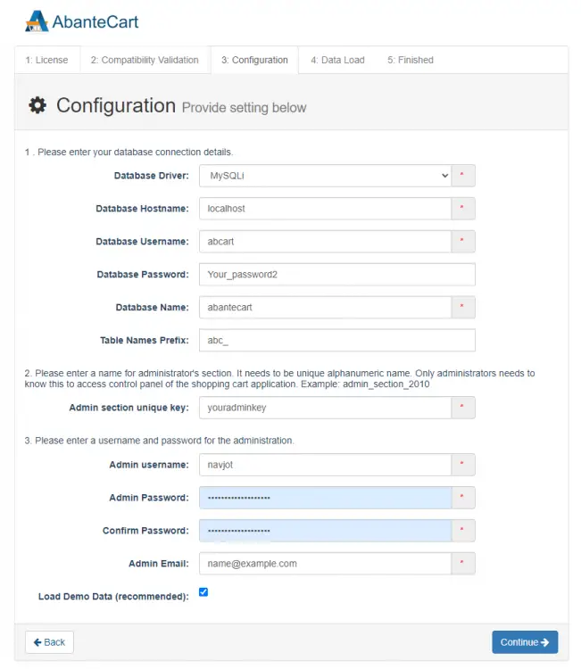Switch to the License tab
Screen dimensions: 581x669
coord(46,61)
